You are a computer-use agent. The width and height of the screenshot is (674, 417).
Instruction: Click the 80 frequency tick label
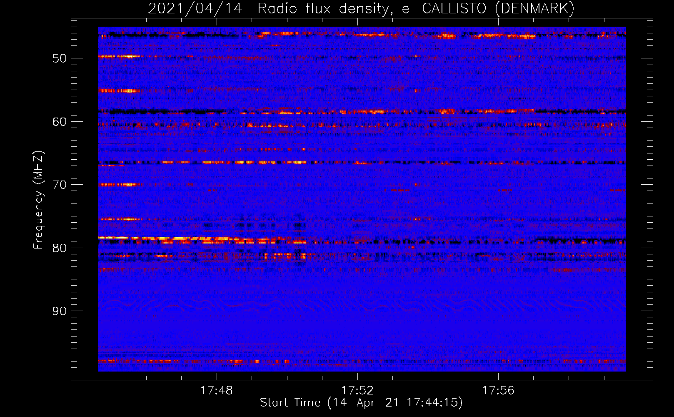point(60,248)
